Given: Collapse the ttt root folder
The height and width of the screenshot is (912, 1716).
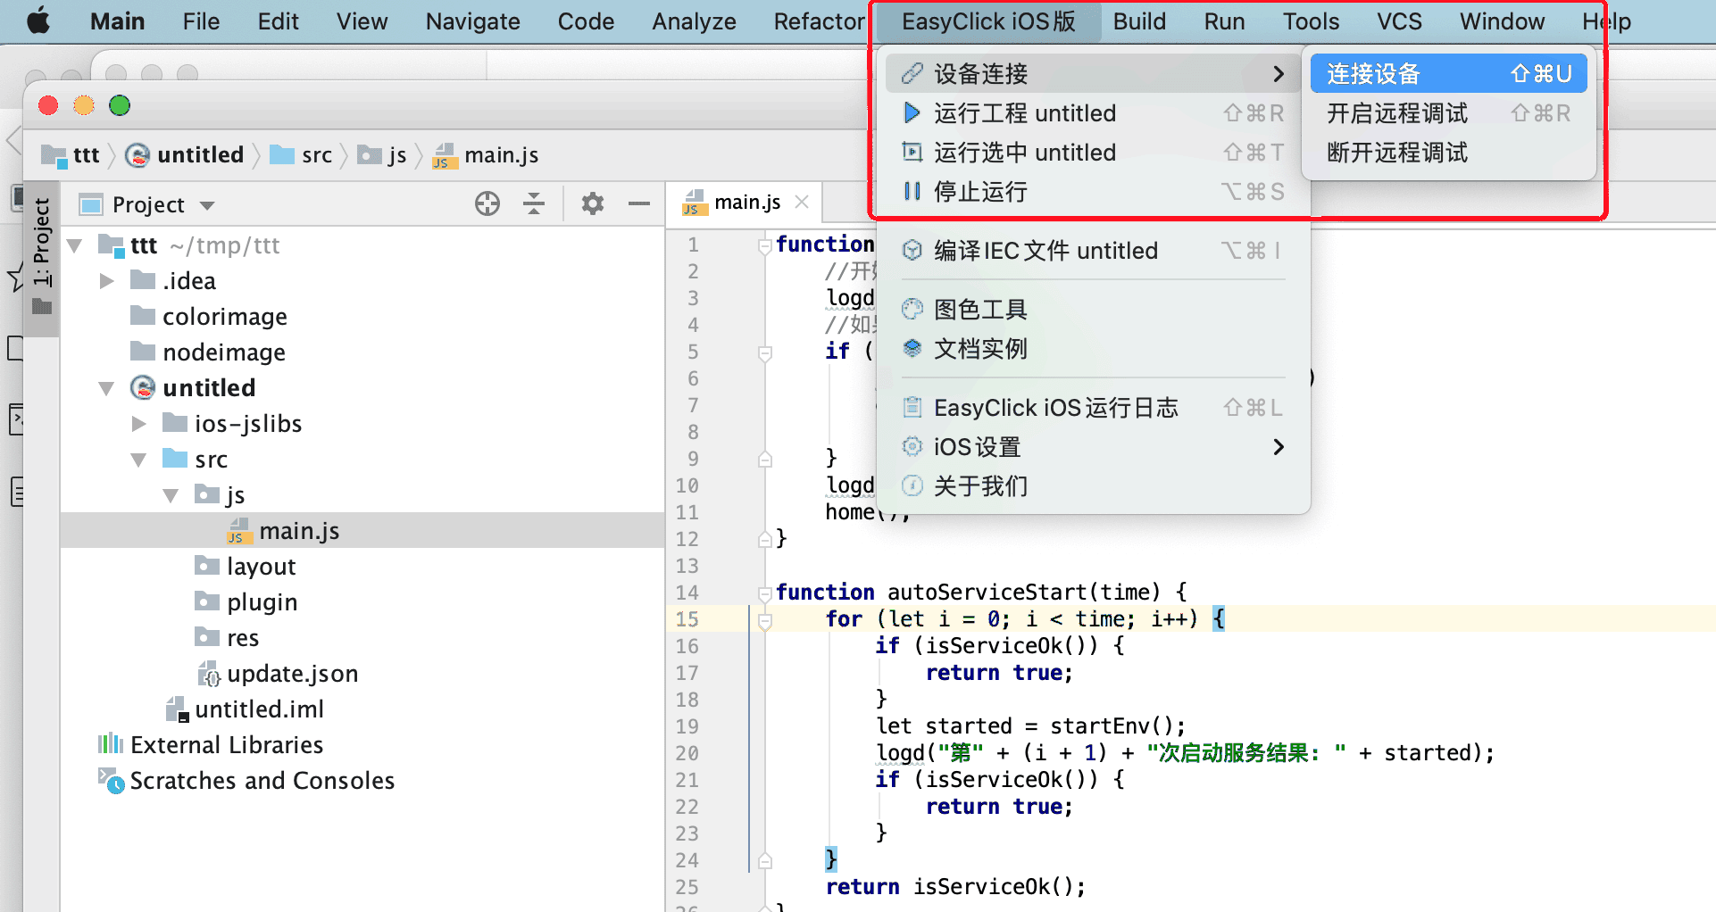Looking at the screenshot, I should pyautogui.click(x=75, y=245).
